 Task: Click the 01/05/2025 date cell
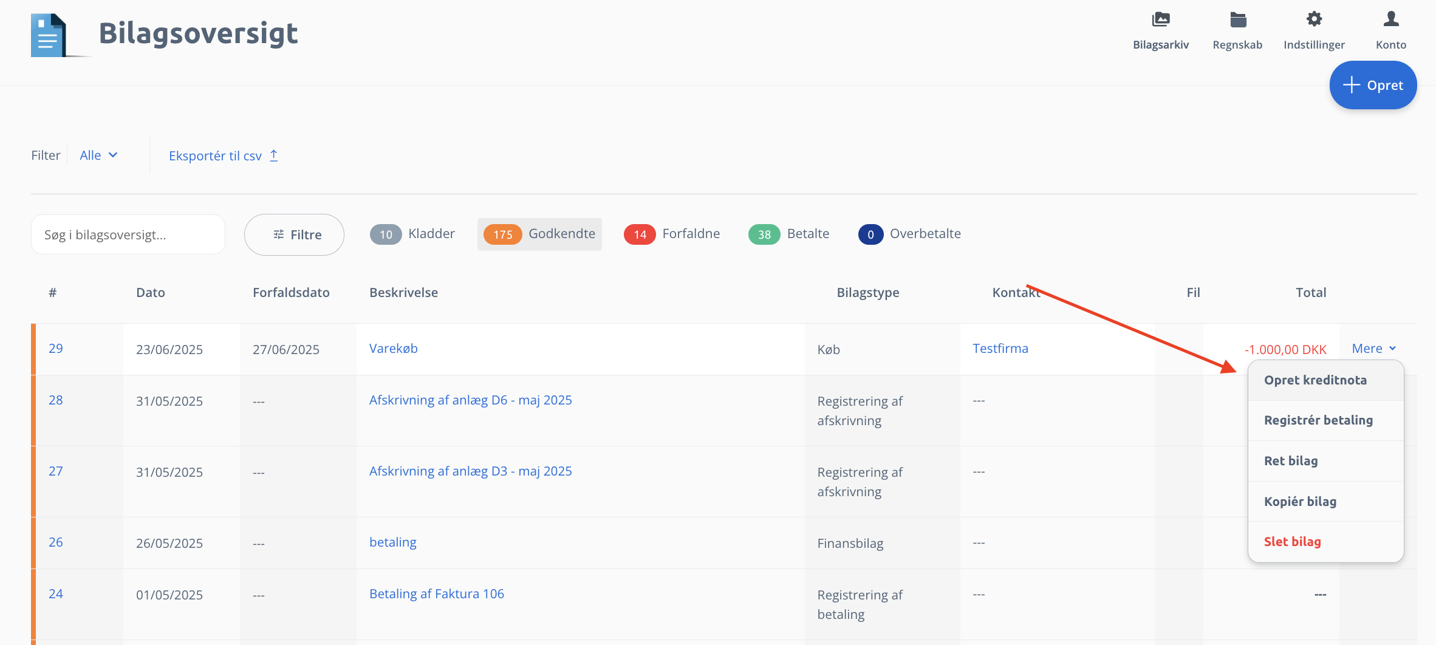point(169,595)
